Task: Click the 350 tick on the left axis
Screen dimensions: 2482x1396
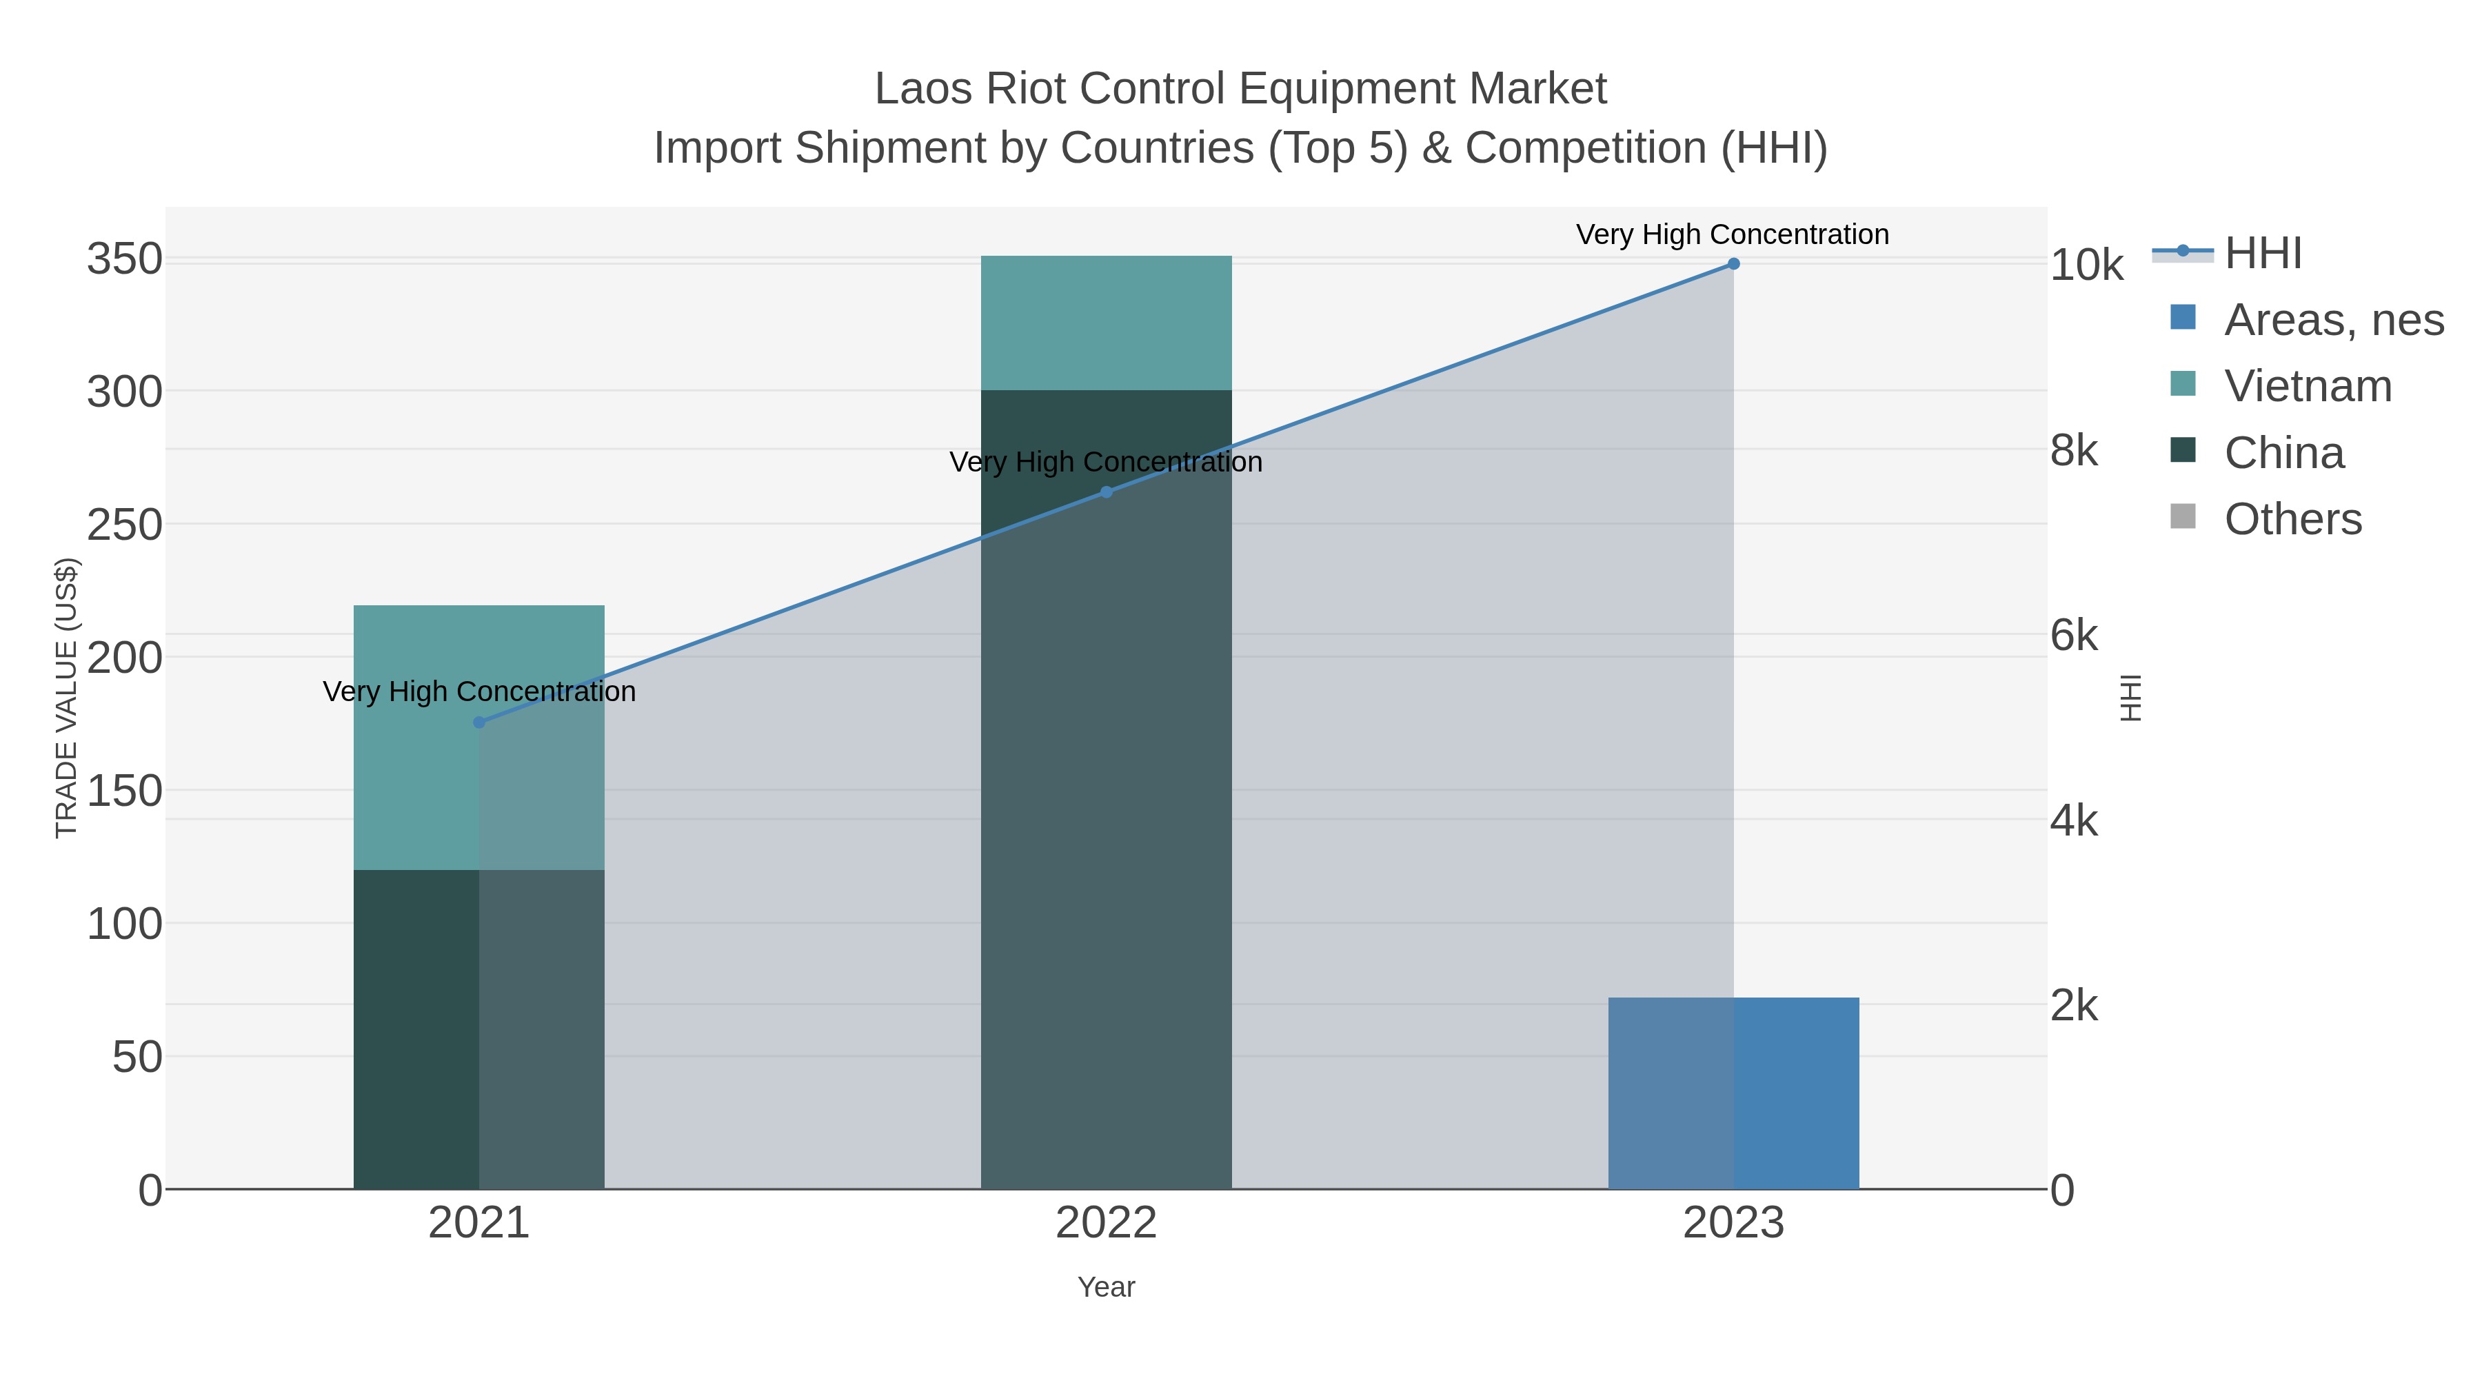Action: click(125, 259)
